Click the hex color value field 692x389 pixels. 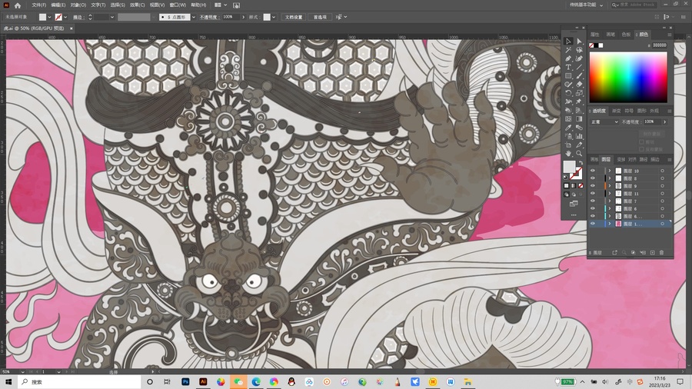point(660,45)
